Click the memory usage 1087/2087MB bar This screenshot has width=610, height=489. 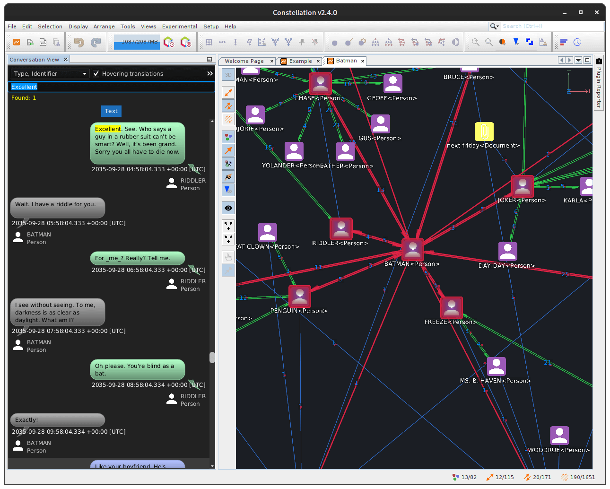(137, 42)
